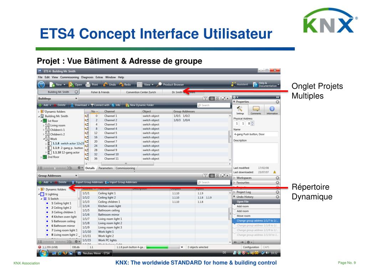The image size is (365, 273).
Task: Open Neubau Meier - ETS4 taskbar item
Action: click(94, 253)
